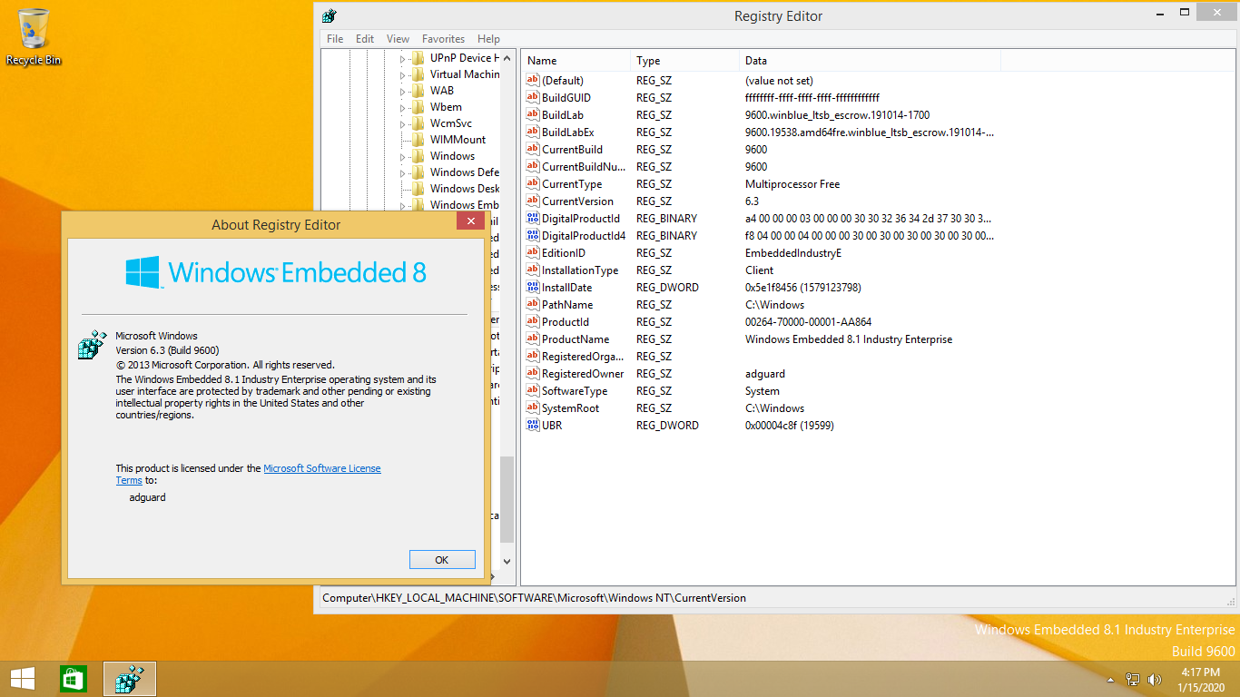Select the ProductId value name
Screen dimensions: 1240x697
pos(565,322)
